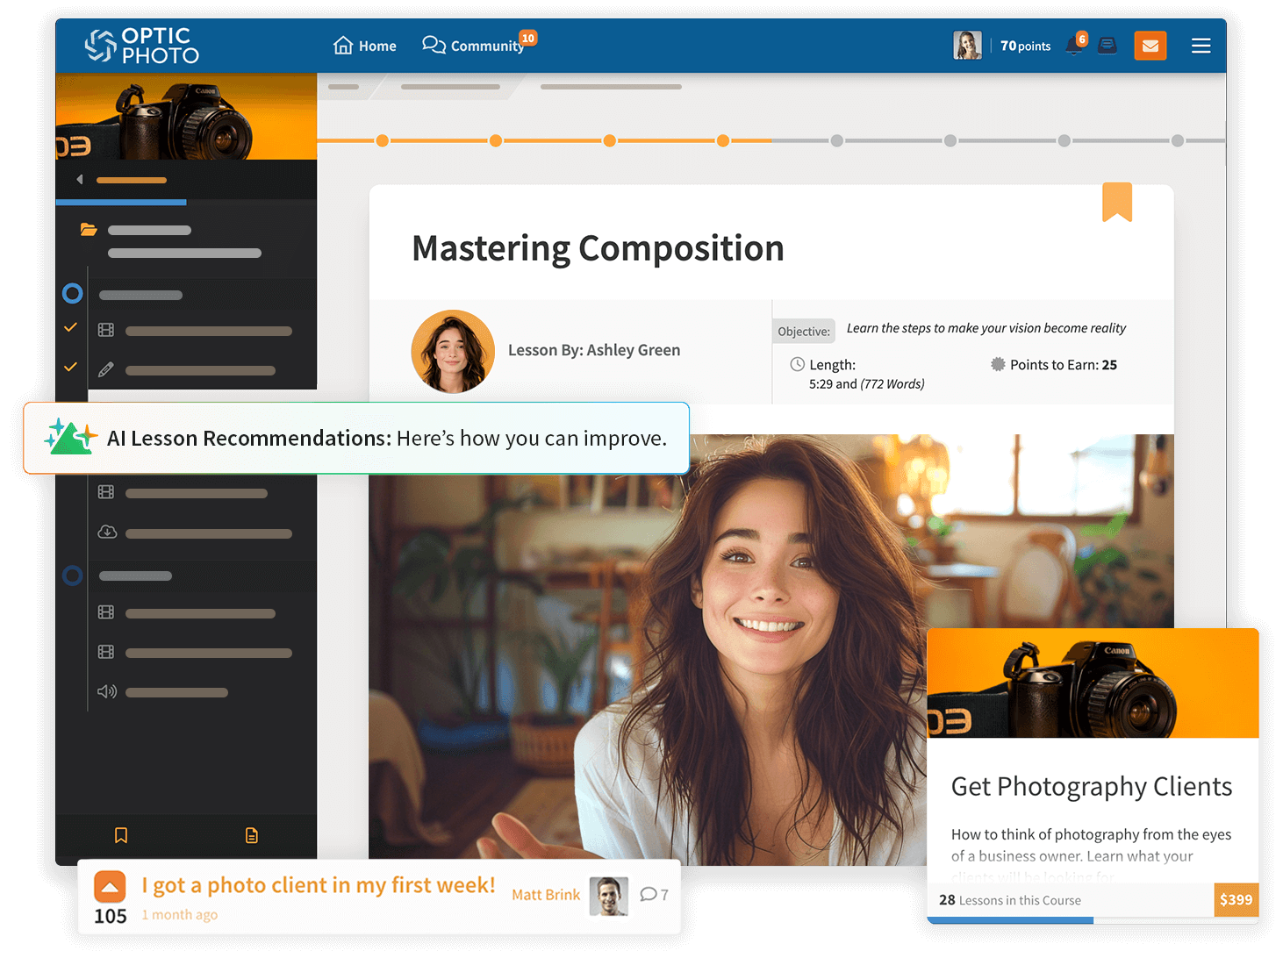Click the Points to Earn badge icon
1283x958 pixels.
998,364
